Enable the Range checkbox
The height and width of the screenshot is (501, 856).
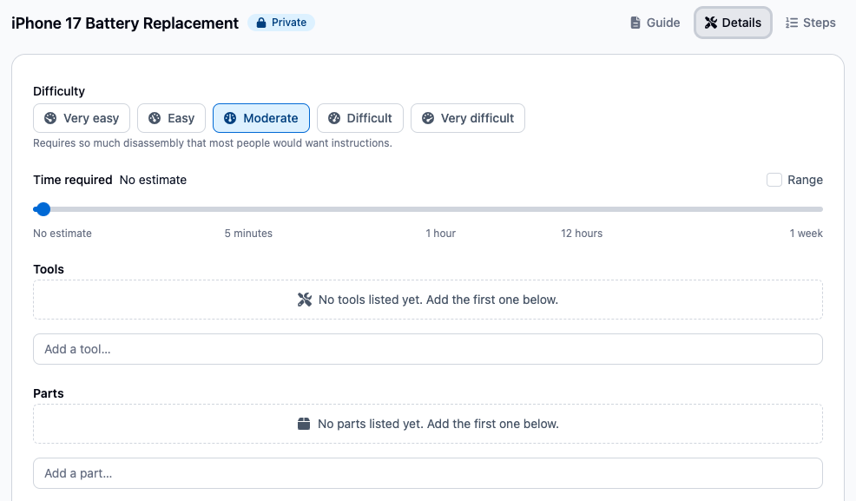(x=774, y=180)
